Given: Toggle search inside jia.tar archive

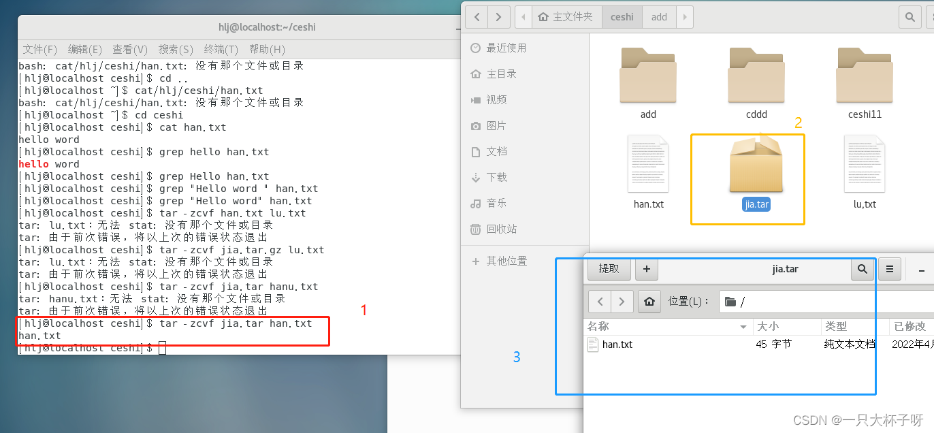Looking at the screenshot, I should [863, 269].
